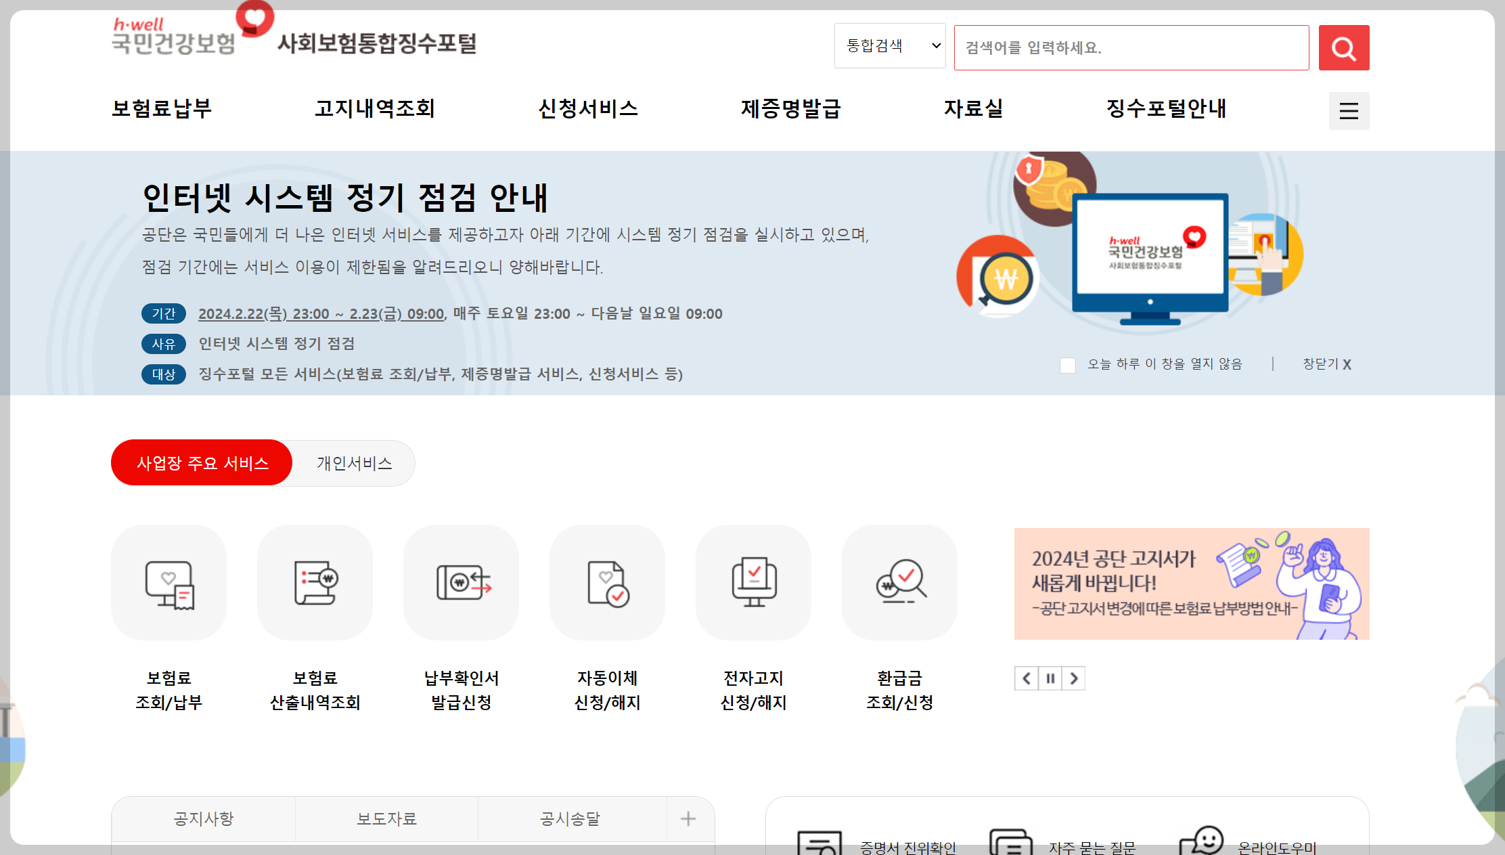
Task: Open 전자고지 신청/해지 service icon
Action: pos(753,583)
